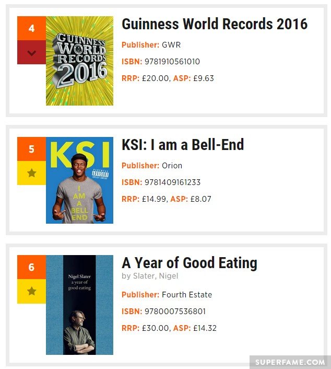Open the KSI: I am a Bell-End title

pyautogui.click(x=183, y=144)
